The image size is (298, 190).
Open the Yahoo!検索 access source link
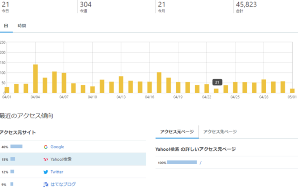[x=61, y=159]
